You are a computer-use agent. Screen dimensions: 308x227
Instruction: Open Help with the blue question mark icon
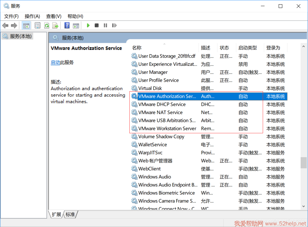coord(67,25)
